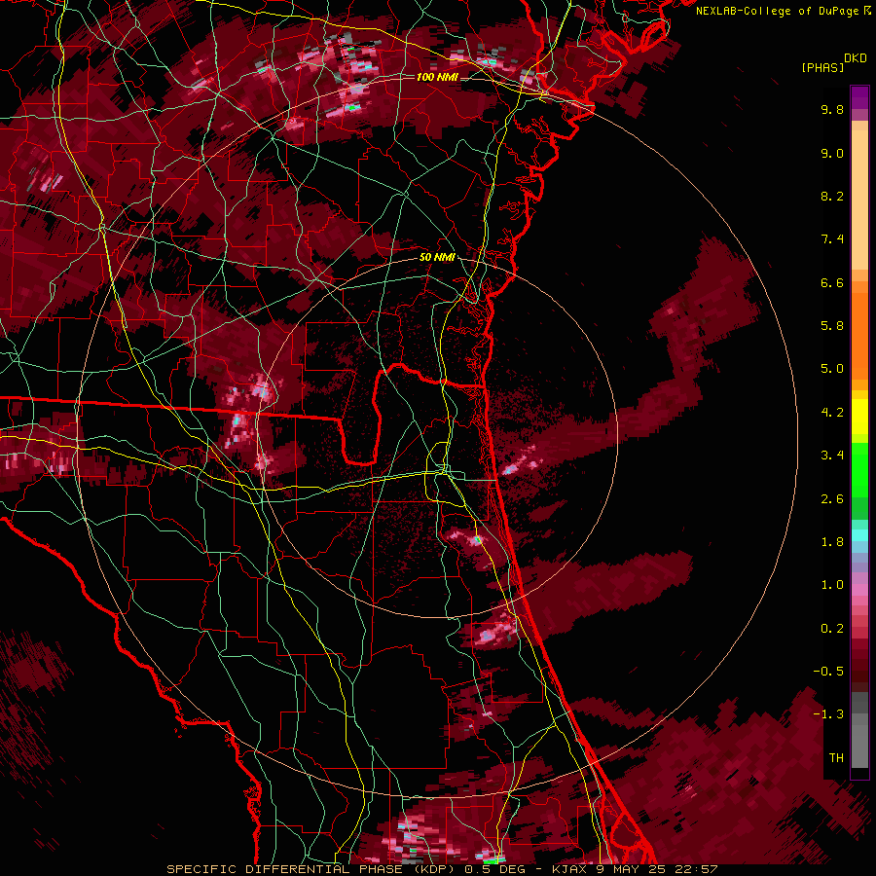
Task: Click the yellow segment of the color bar
Action: pyautogui.click(x=859, y=417)
